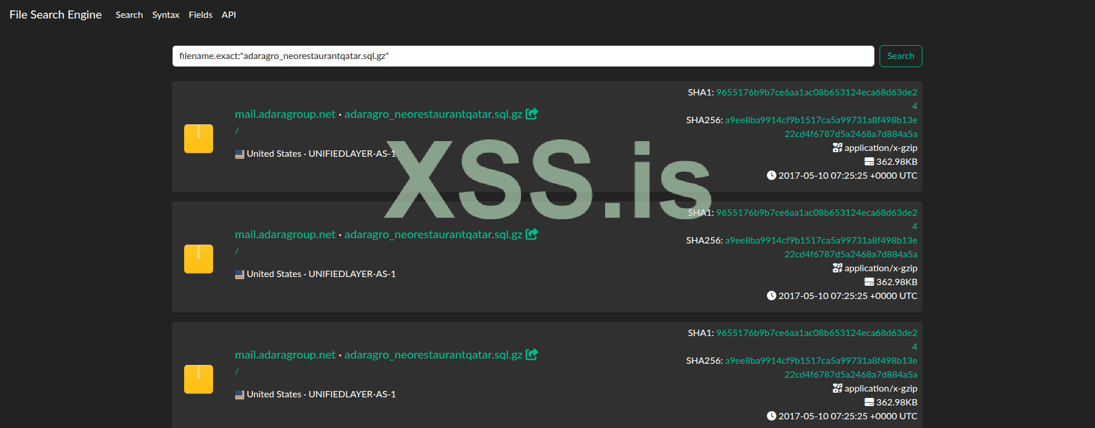Click the MIME type icon in the first result
Viewport: 1095px width, 428px height.
pos(837,148)
